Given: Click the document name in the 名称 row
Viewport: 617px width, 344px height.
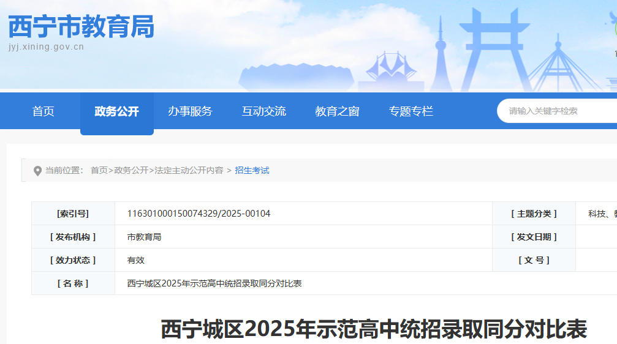Looking at the screenshot, I should click(x=214, y=283).
